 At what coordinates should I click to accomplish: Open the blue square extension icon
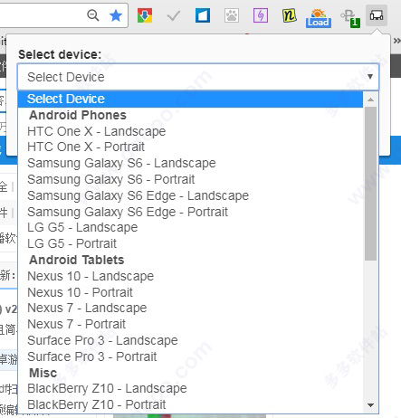[x=203, y=15]
